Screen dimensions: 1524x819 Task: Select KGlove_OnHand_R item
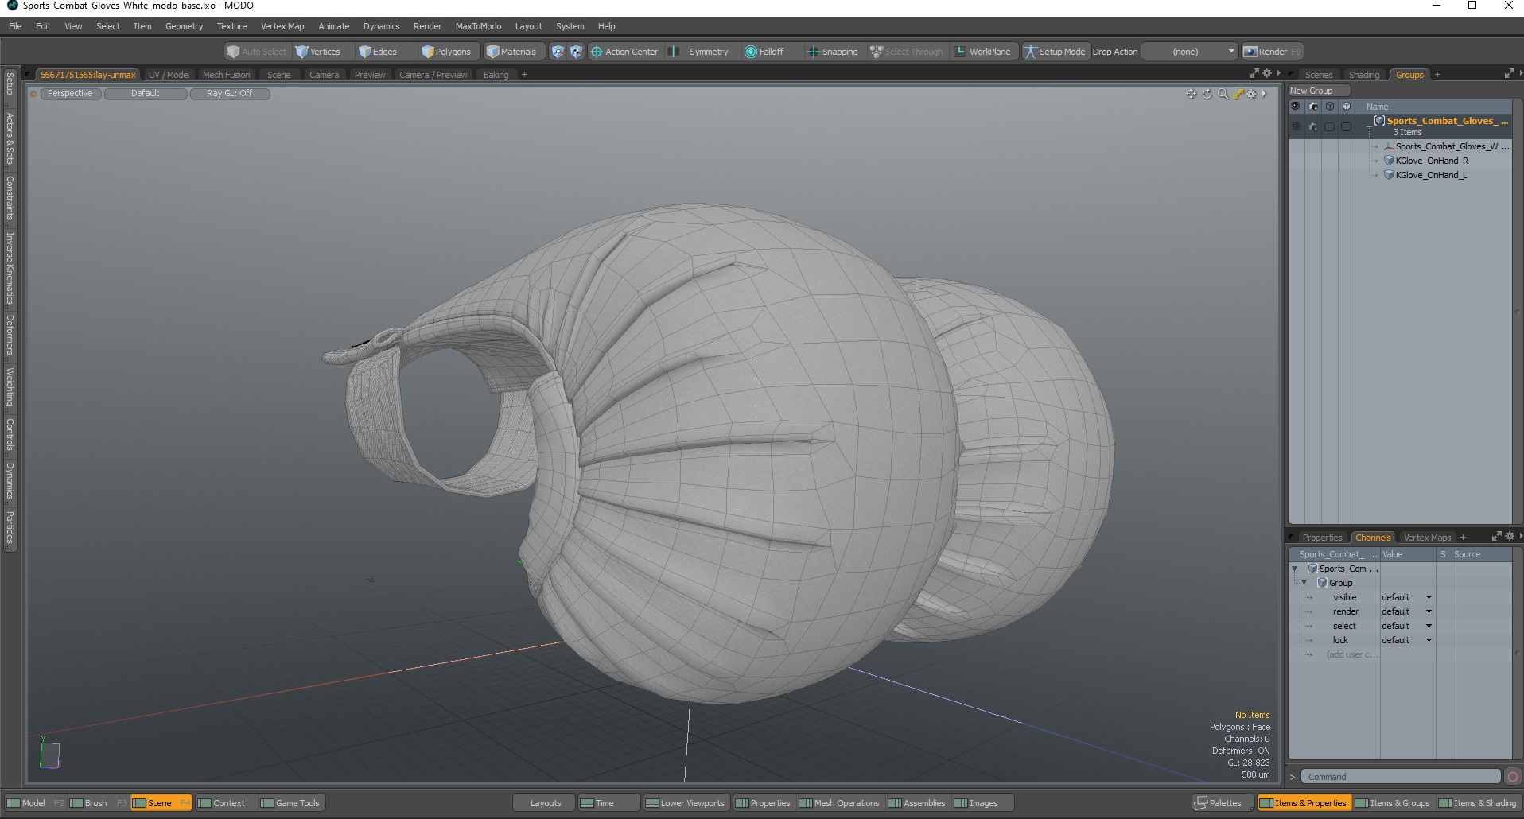(1432, 161)
